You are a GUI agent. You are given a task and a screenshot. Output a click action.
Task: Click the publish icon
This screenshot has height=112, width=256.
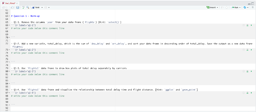point(245,7)
